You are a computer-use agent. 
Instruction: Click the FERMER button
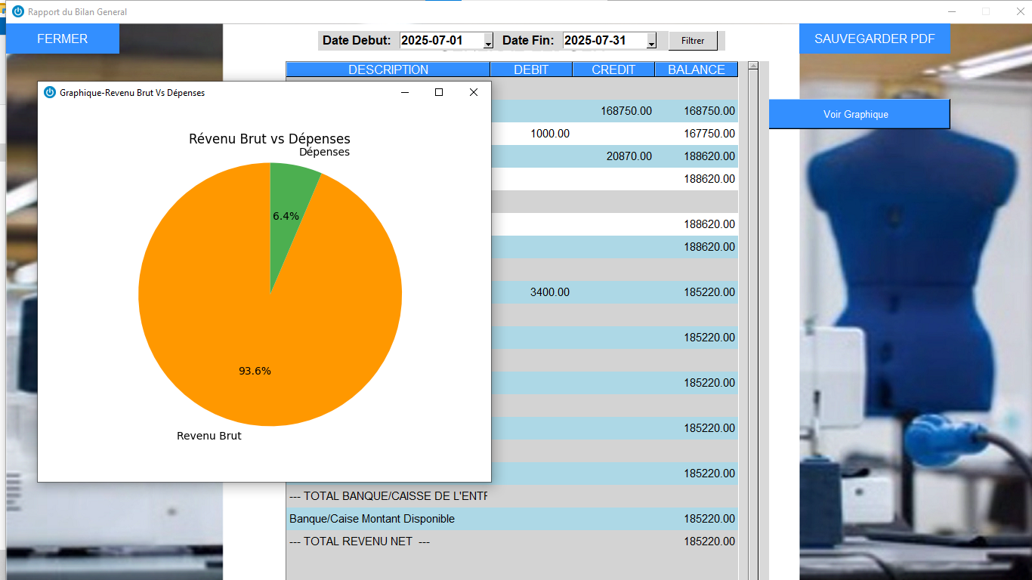point(62,39)
